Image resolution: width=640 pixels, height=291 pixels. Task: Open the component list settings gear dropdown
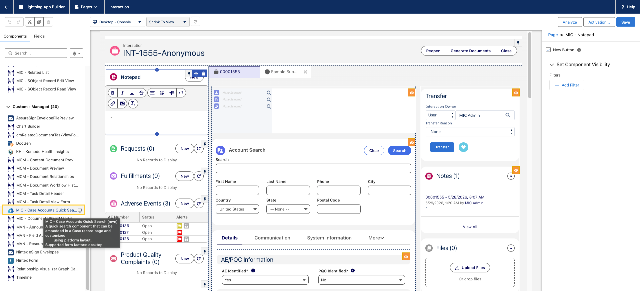tap(76, 53)
